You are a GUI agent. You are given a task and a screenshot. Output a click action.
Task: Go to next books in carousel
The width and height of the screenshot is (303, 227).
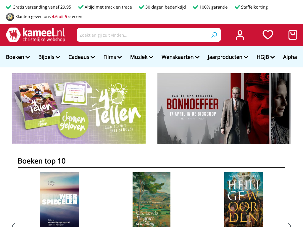pyautogui.click(x=289, y=225)
